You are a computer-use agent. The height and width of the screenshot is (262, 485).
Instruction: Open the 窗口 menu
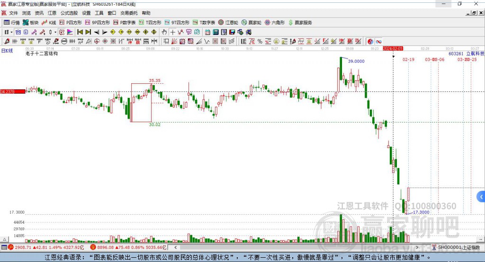[112, 13]
